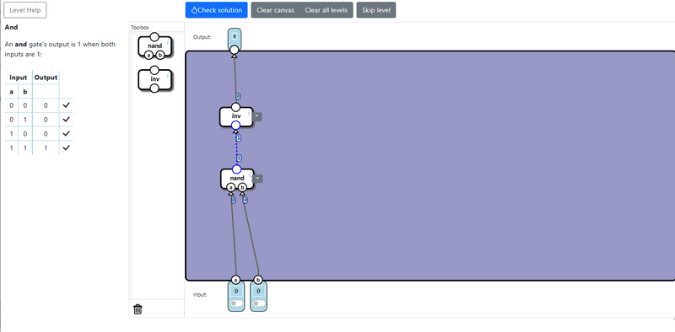Click the inv gate's blue input pin

[235, 126]
